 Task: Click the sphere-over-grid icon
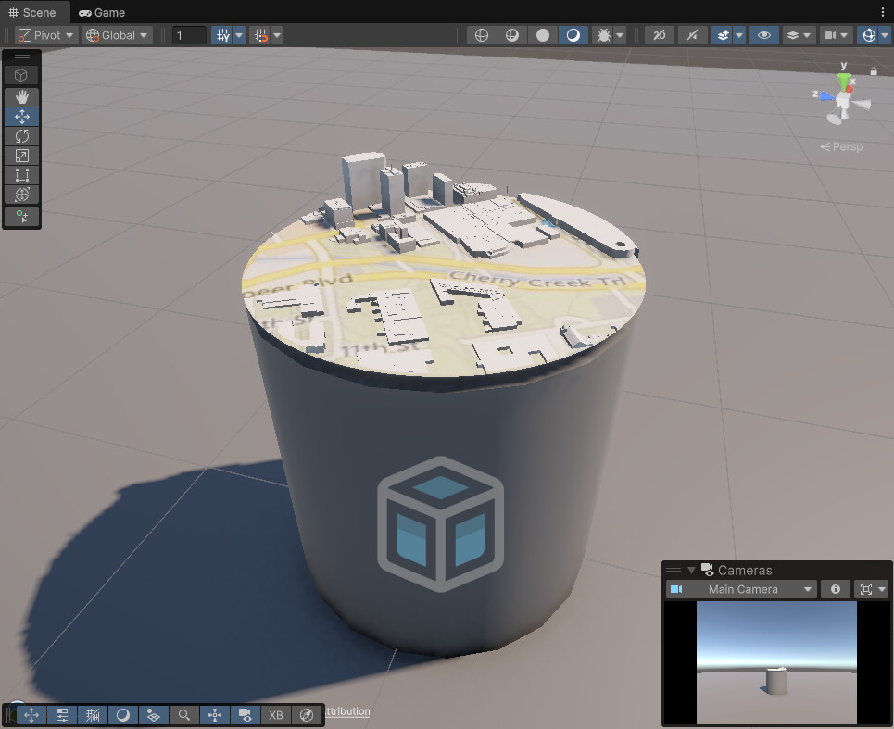coord(154,715)
